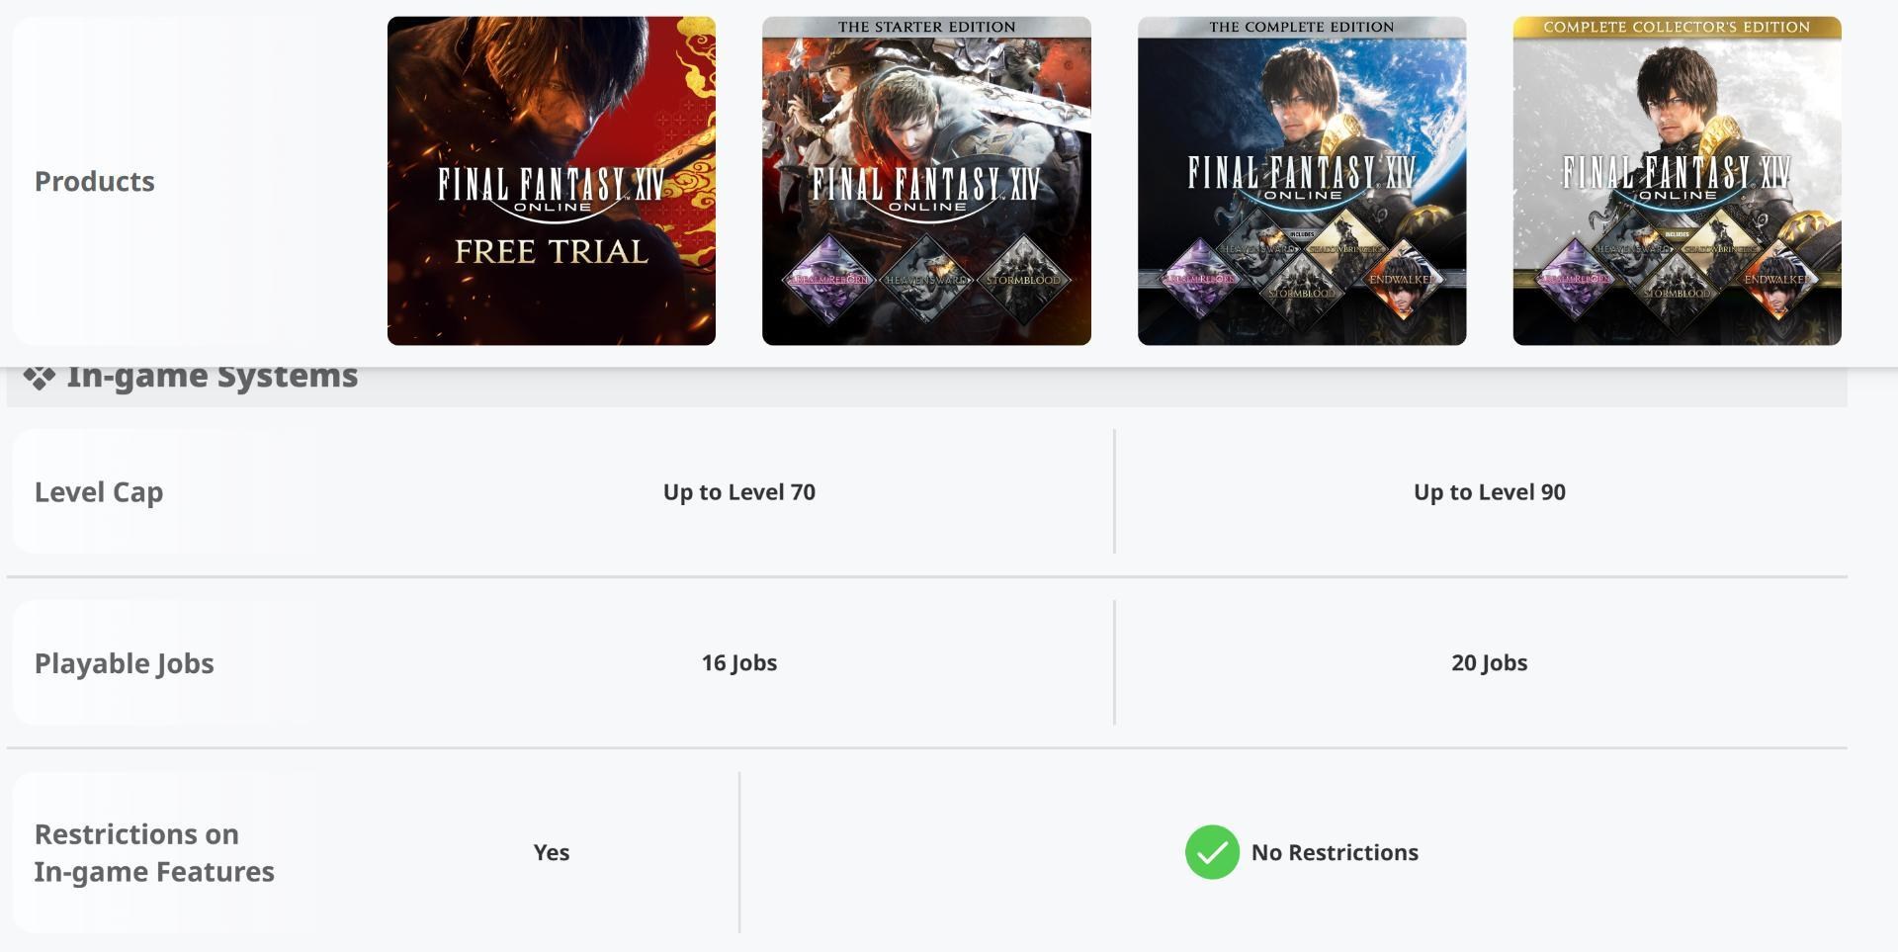Click the Level Cap row label

click(x=99, y=492)
